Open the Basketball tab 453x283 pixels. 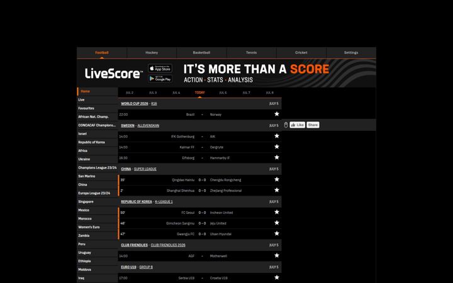click(x=201, y=53)
